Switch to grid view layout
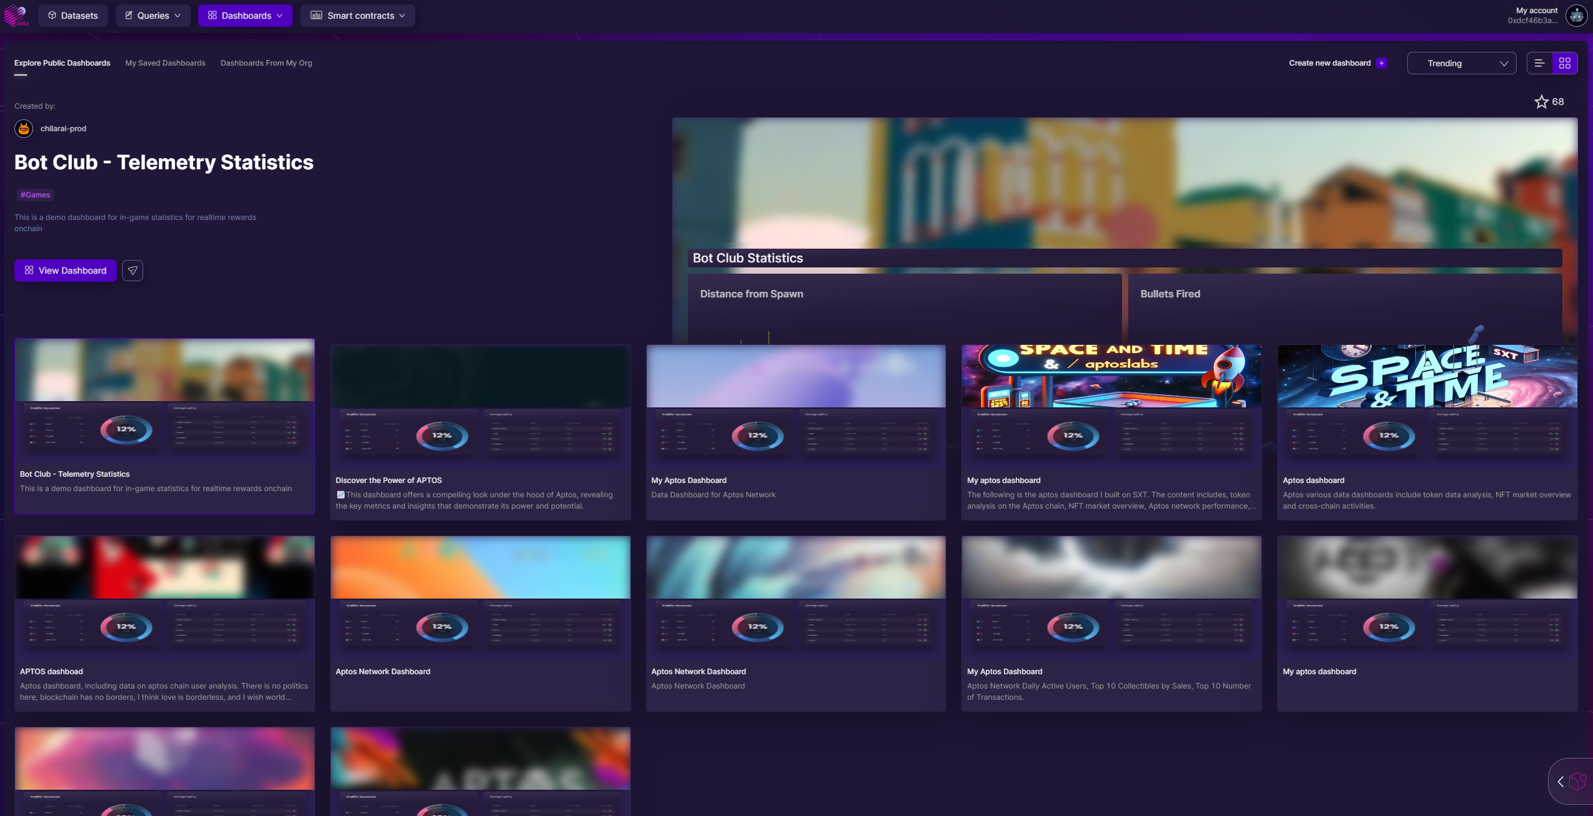This screenshot has width=1593, height=816. [1565, 63]
